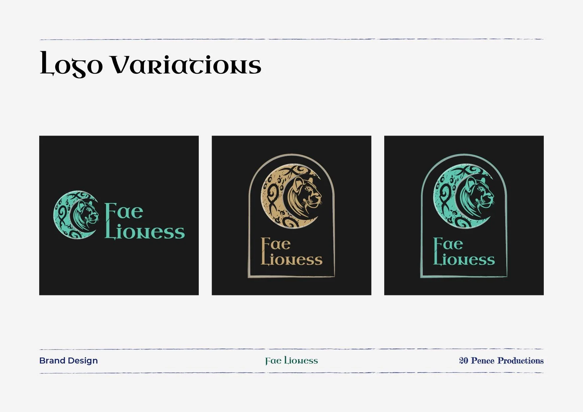583x412 pixels.
Task: Select the gold arched logo thumbnail
Action: click(x=291, y=215)
